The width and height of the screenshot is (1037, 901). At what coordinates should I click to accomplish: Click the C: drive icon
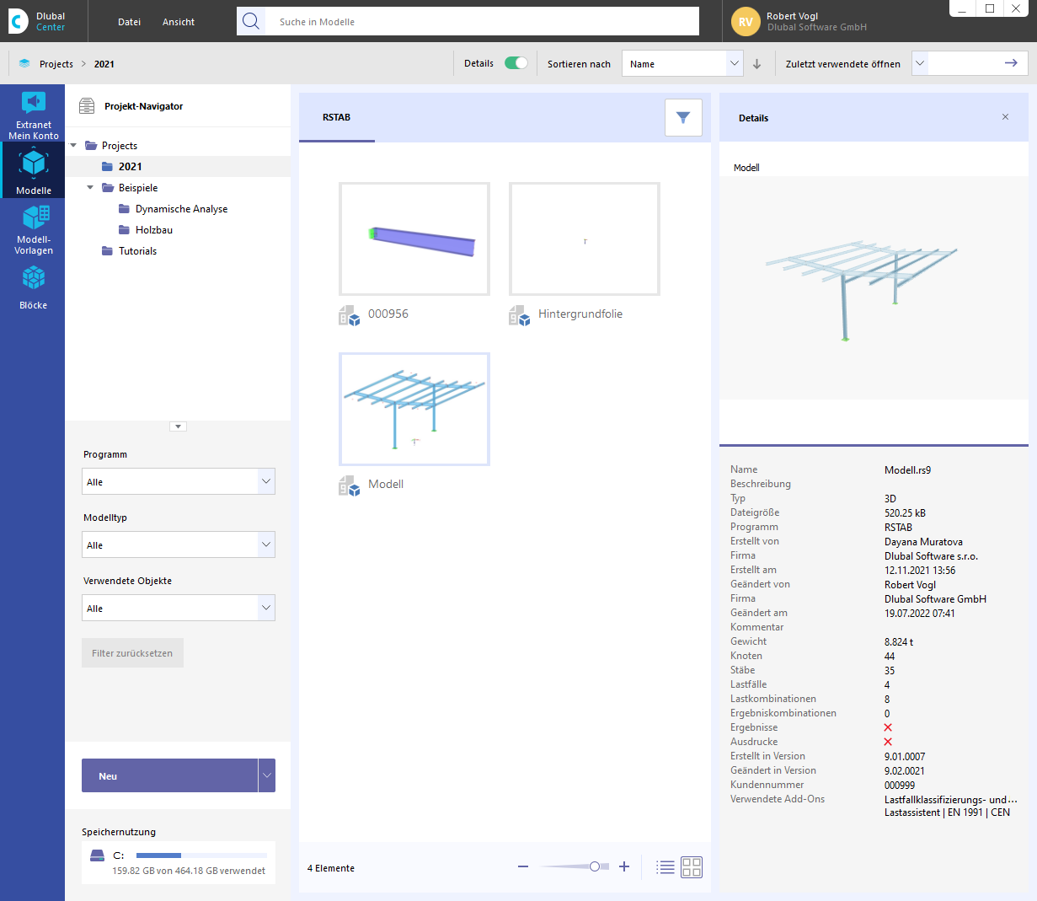point(98,855)
